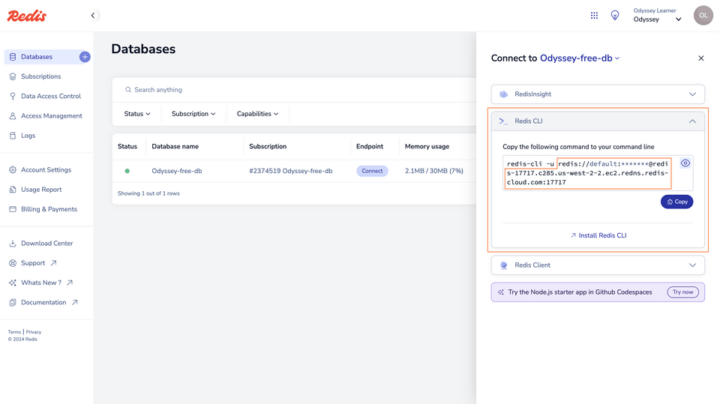The image size is (720, 404).
Task: Click the Logs clipboard icon
Action: pos(13,136)
